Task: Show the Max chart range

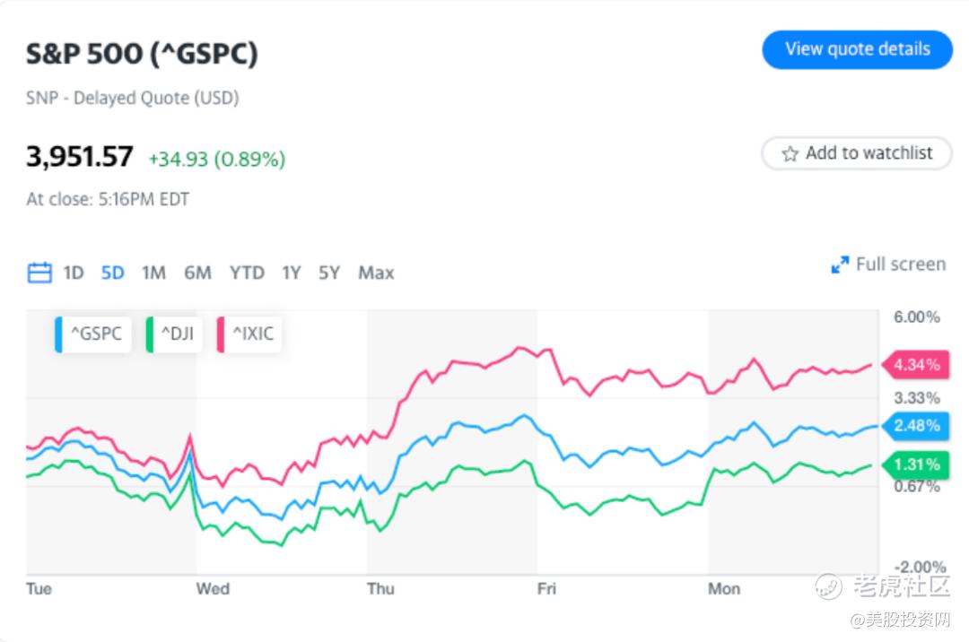Action: tap(376, 273)
